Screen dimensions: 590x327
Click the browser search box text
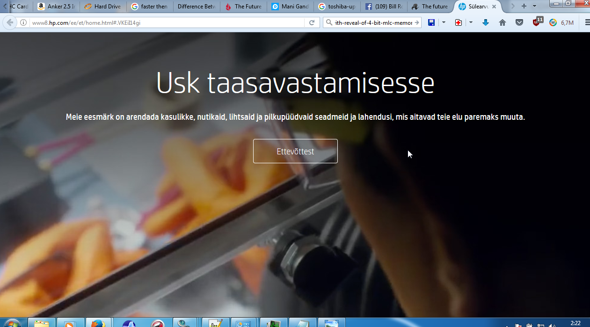pyautogui.click(x=374, y=22)
